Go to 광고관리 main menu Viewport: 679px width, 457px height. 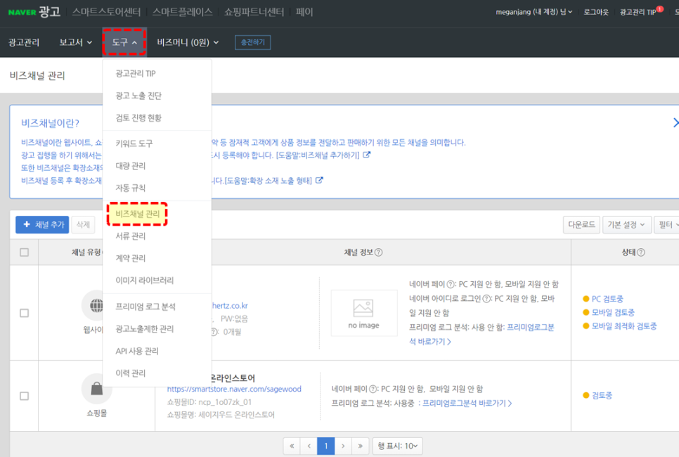tap(24, 42)
